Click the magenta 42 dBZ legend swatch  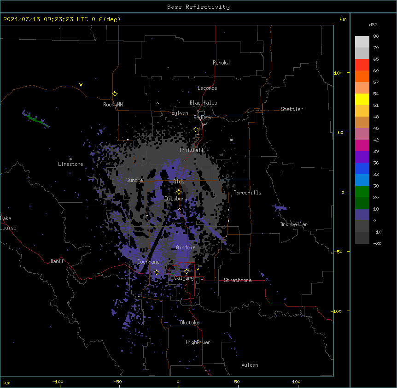coord(362,145)
